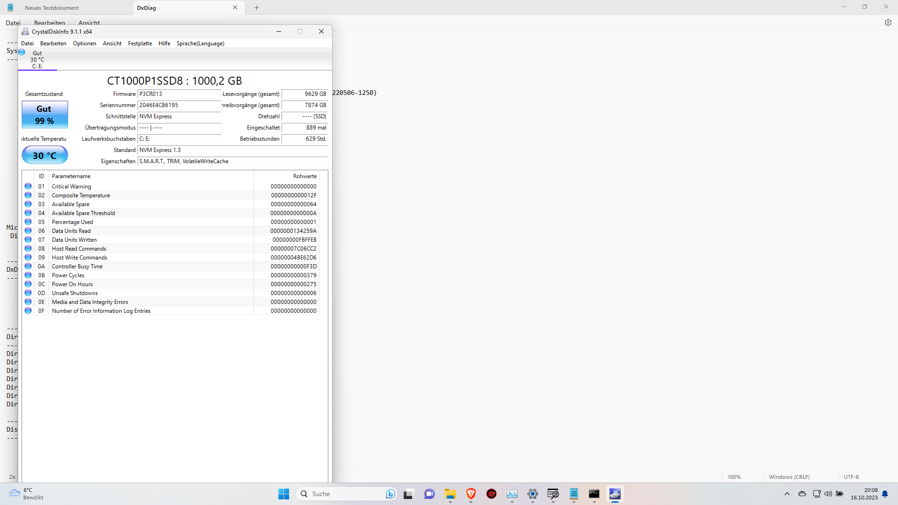
Task: Click the Rohwerte column header
Action: click(x=304, y=176)
